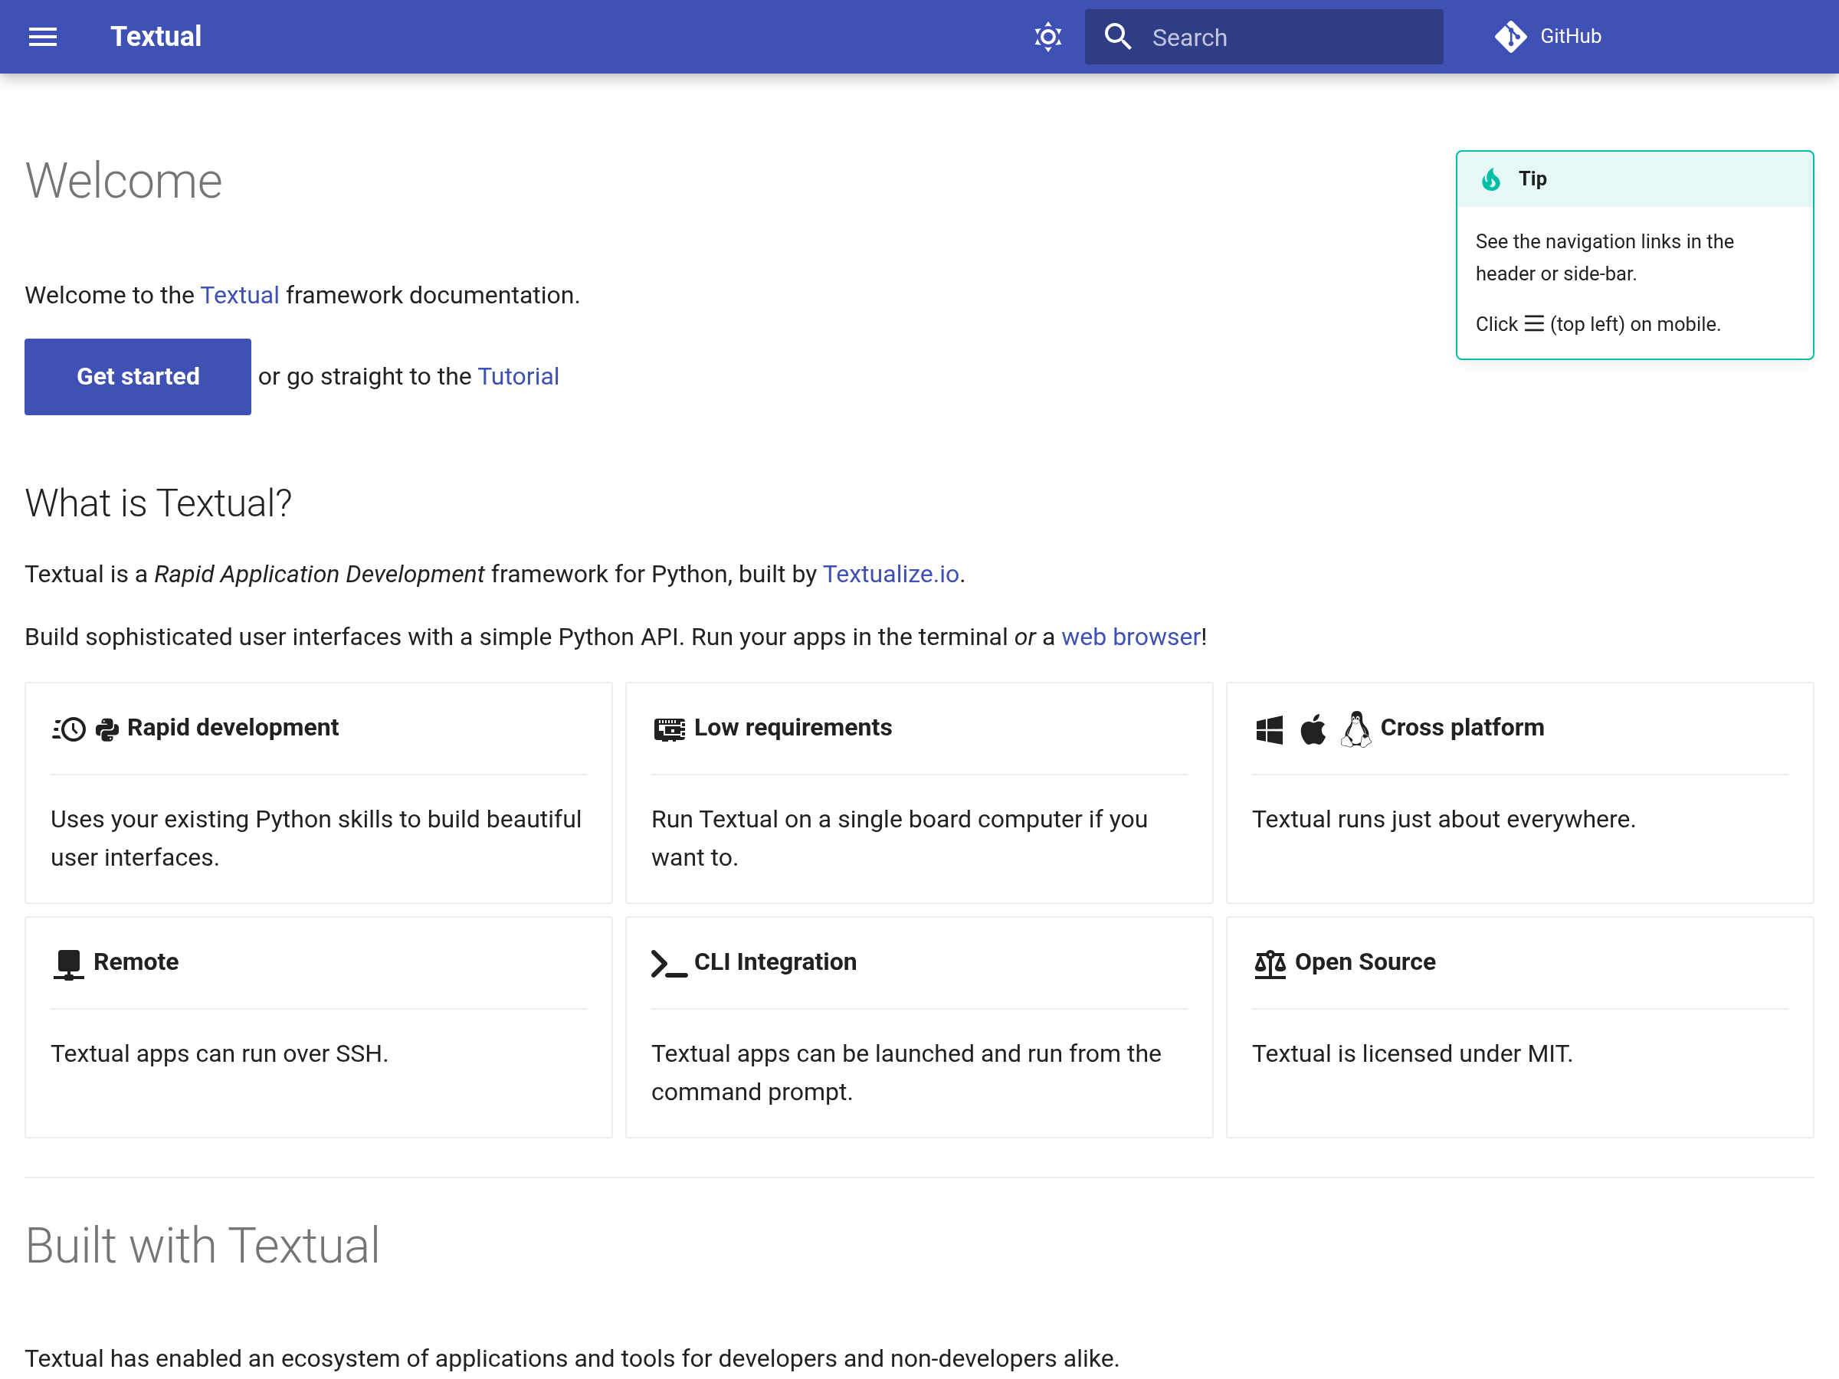Click the Apple logo icon

click(1313, 730)
